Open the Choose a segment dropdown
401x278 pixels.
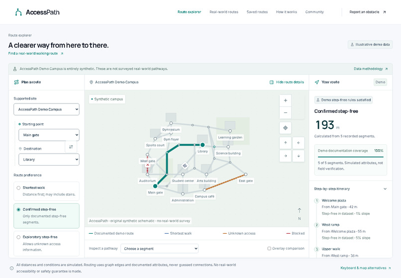pos(159,249)
